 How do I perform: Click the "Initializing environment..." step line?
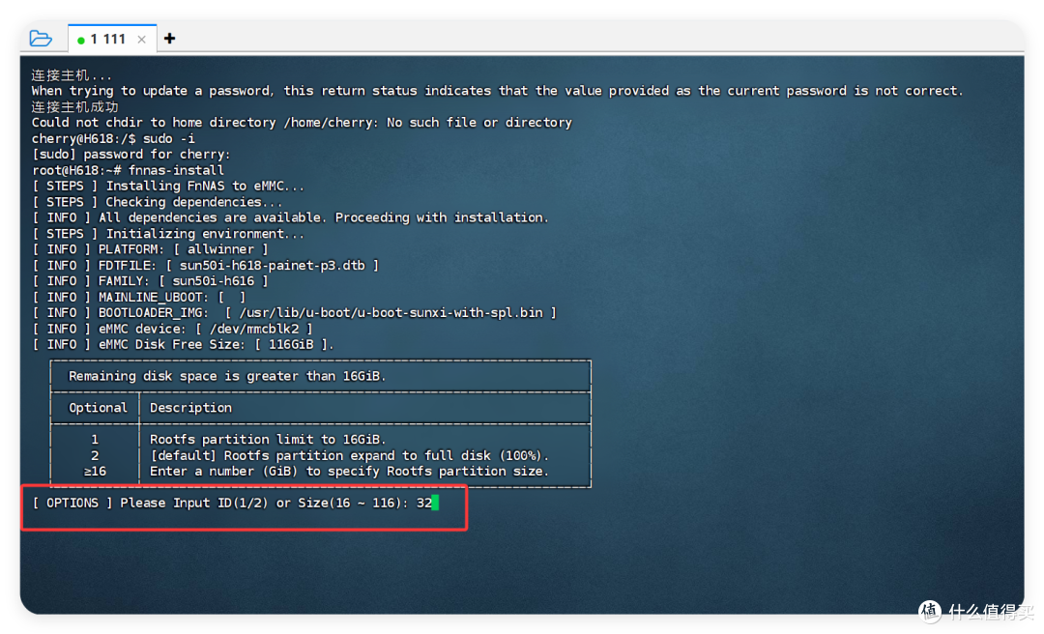168,234
